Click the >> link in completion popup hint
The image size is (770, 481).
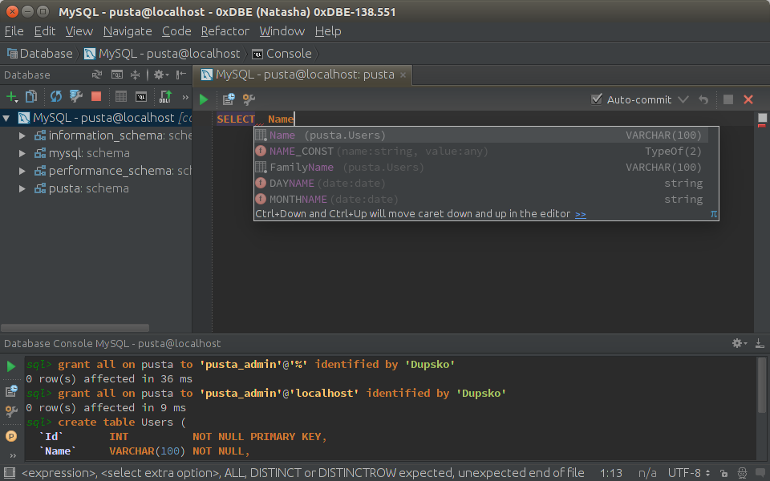(581, 214)
